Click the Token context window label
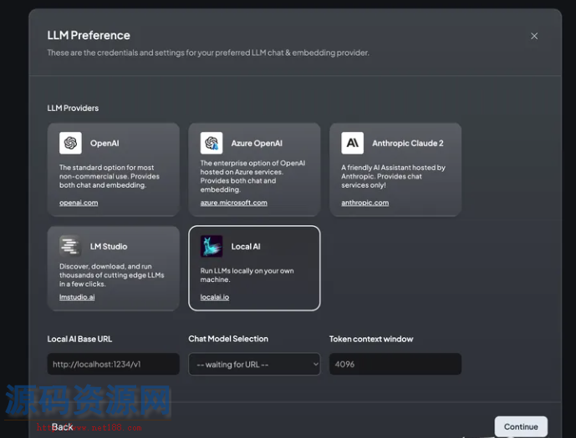This screenshot has width=576, height=438. 371,339
